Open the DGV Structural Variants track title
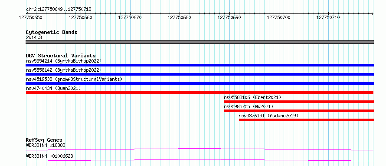The height and width of the screenshot is (166, 386). [x=61, y=56]
